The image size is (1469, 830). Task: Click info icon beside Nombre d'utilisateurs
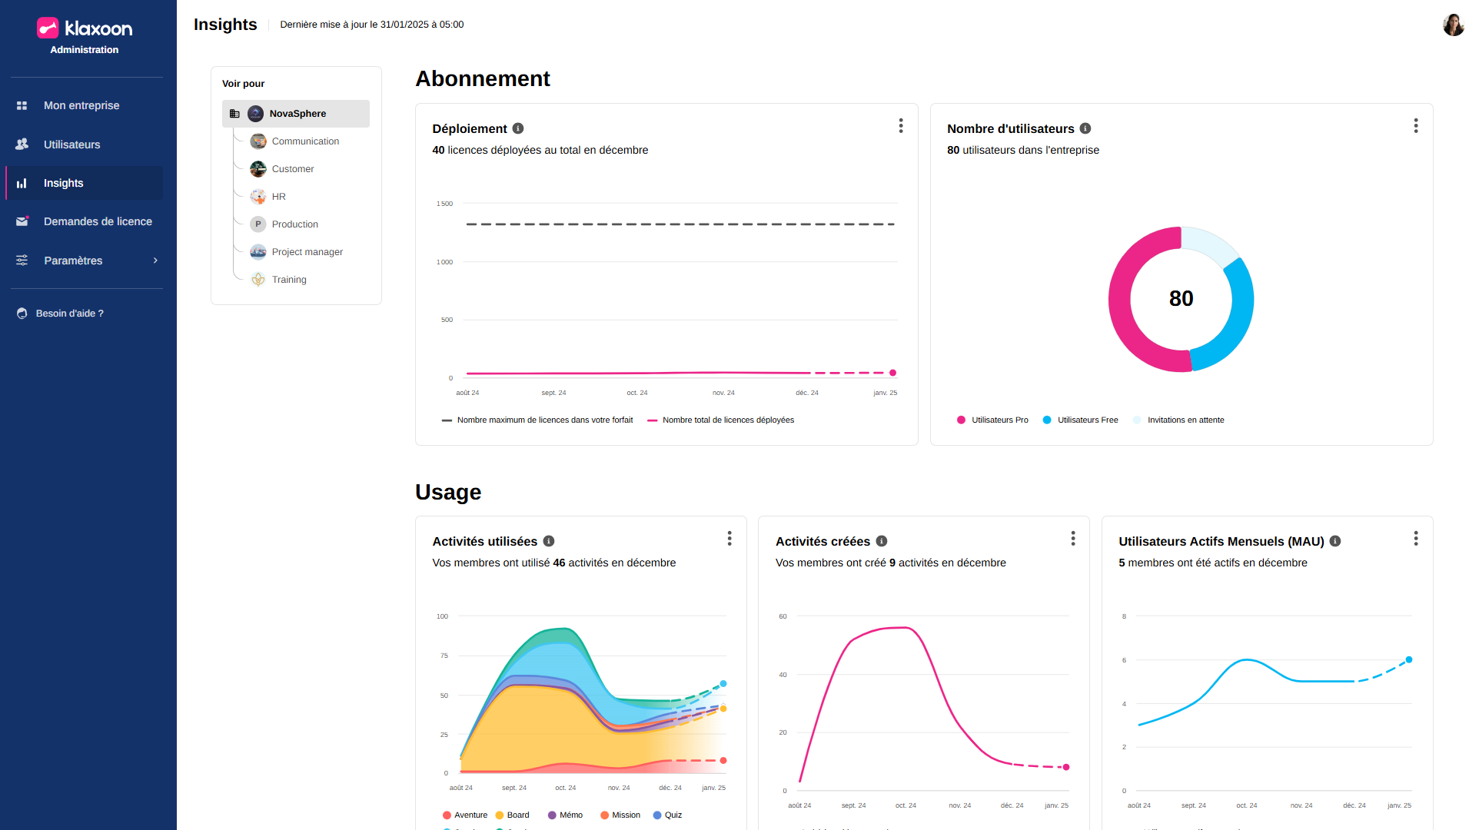point(1085,128)
